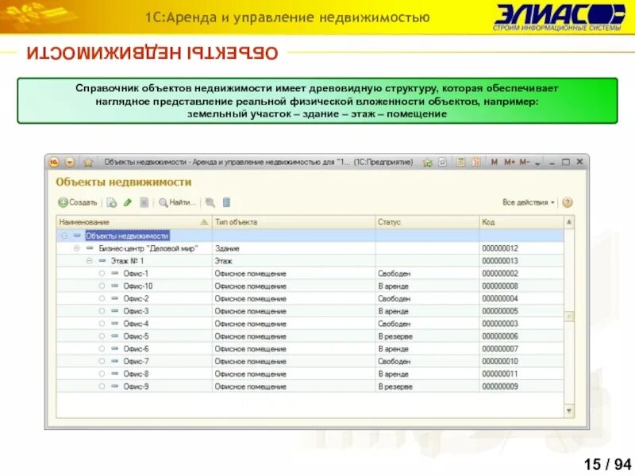Click the scrollbar up arrow
This screenshot has height=476, width=635.
(x=569, y=222)
